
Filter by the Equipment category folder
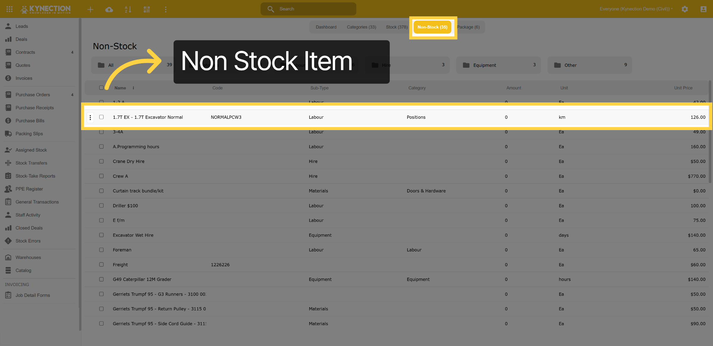(x=499, y=65)
